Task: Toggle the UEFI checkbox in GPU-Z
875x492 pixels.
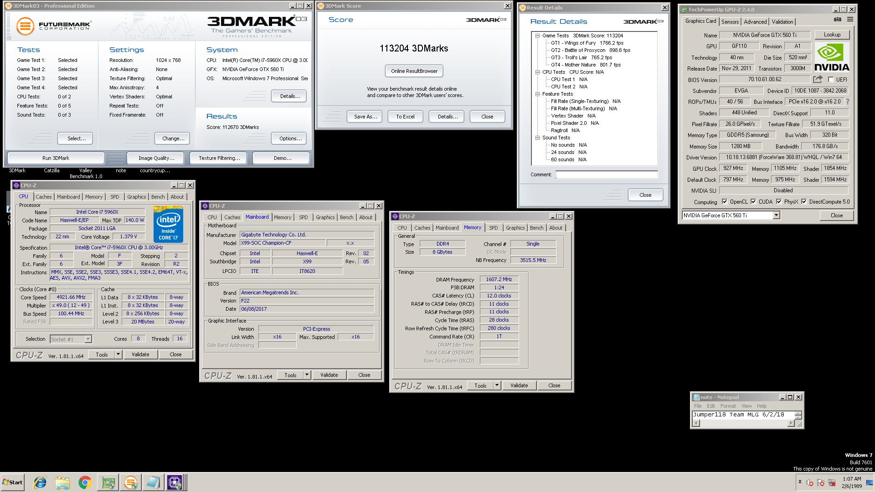Action: click(831, 79)
